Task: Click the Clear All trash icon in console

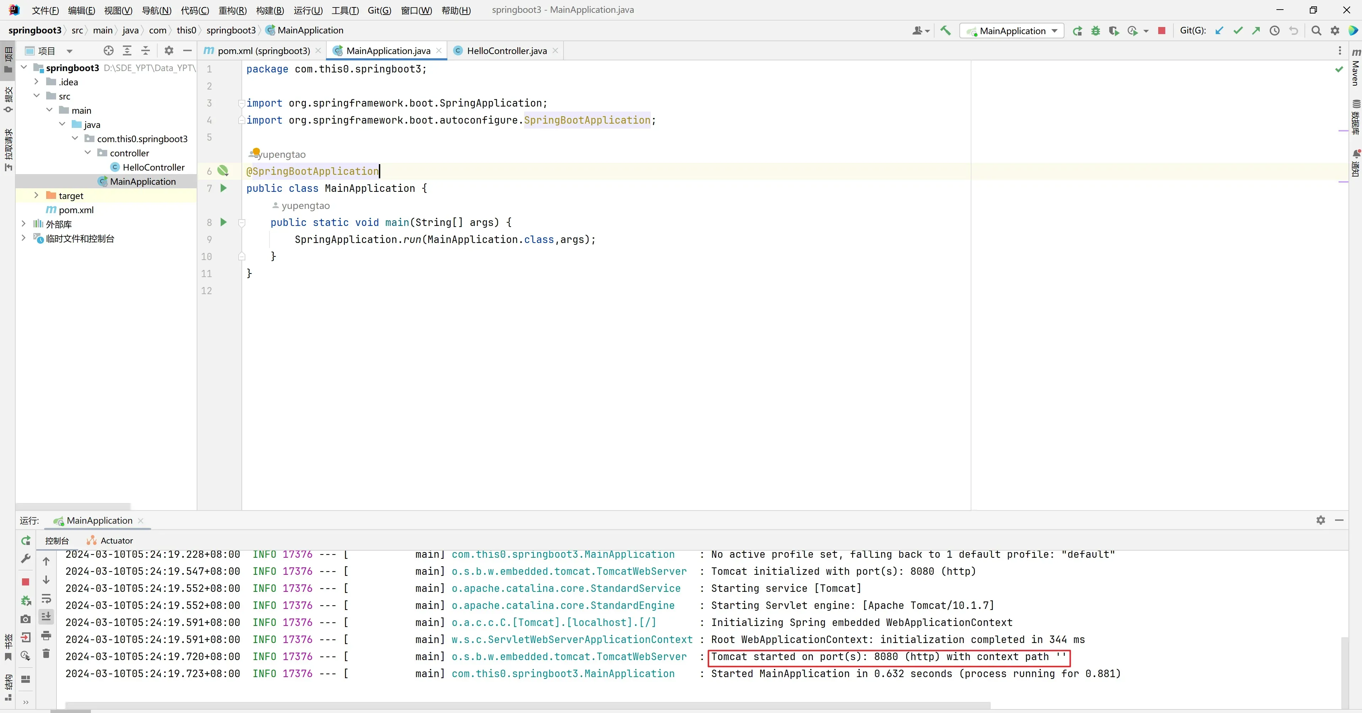Action: pos(46,654)
